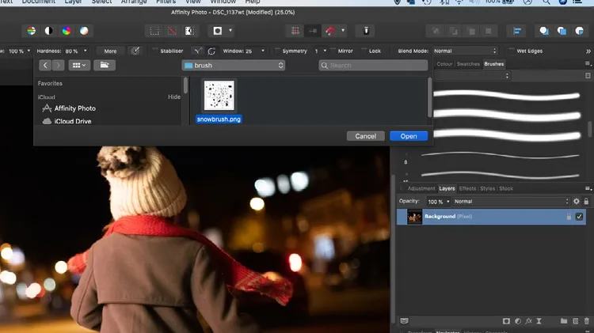Choose the Insert Inside selection icon

point(579,31)
